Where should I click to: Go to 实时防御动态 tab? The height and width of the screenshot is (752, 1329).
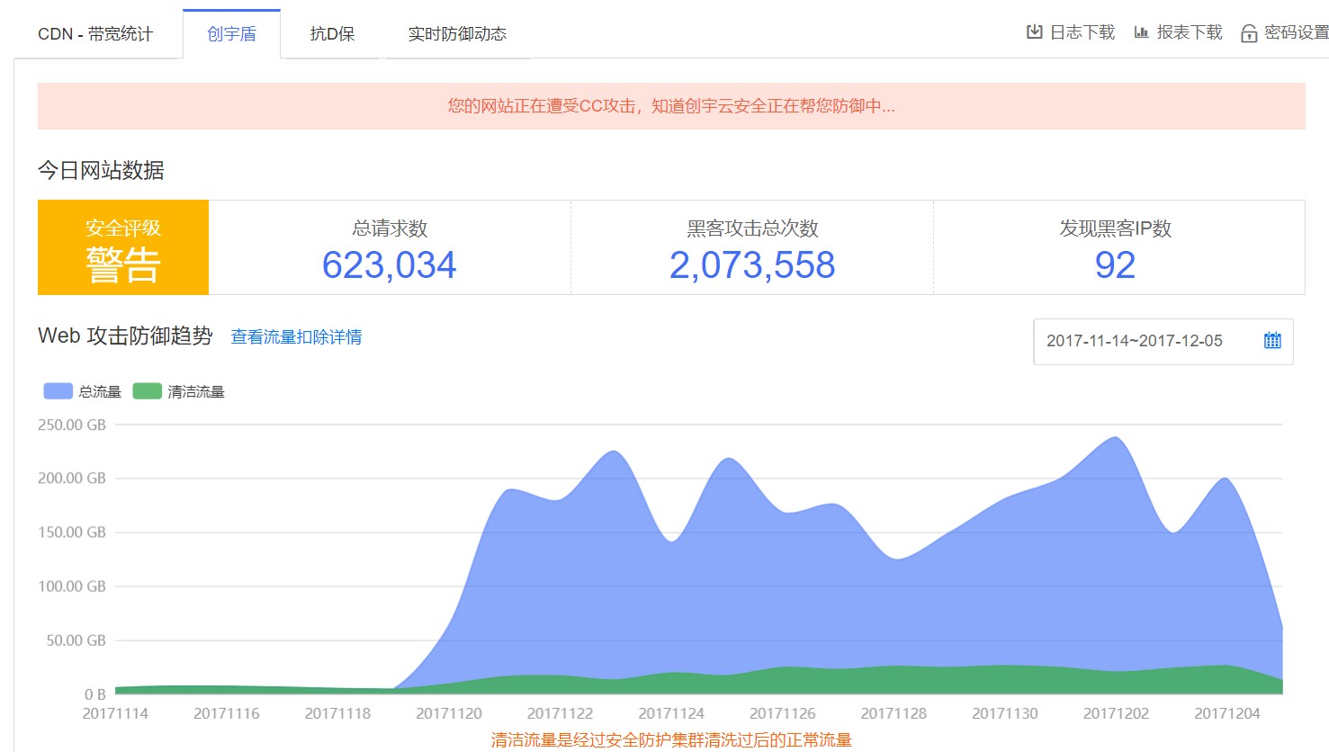pos(457,34)
